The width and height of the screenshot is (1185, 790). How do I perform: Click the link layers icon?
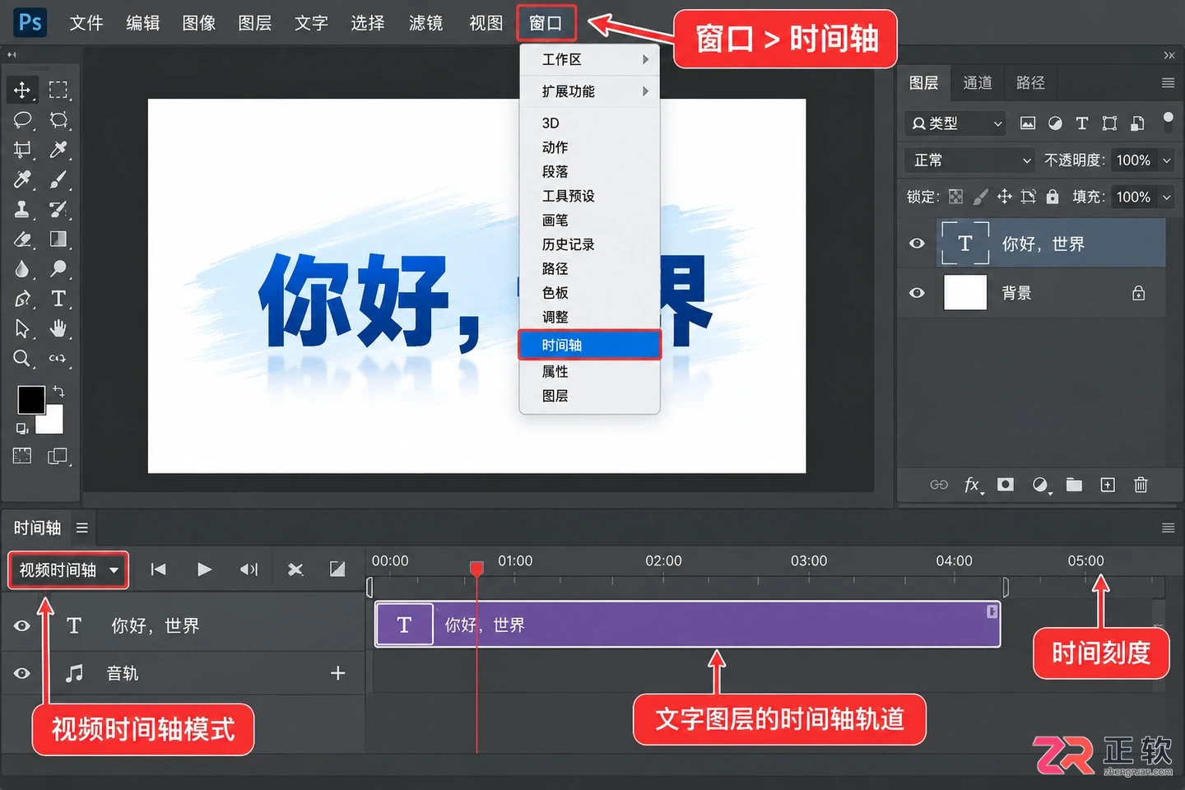(x=939, y=485)
